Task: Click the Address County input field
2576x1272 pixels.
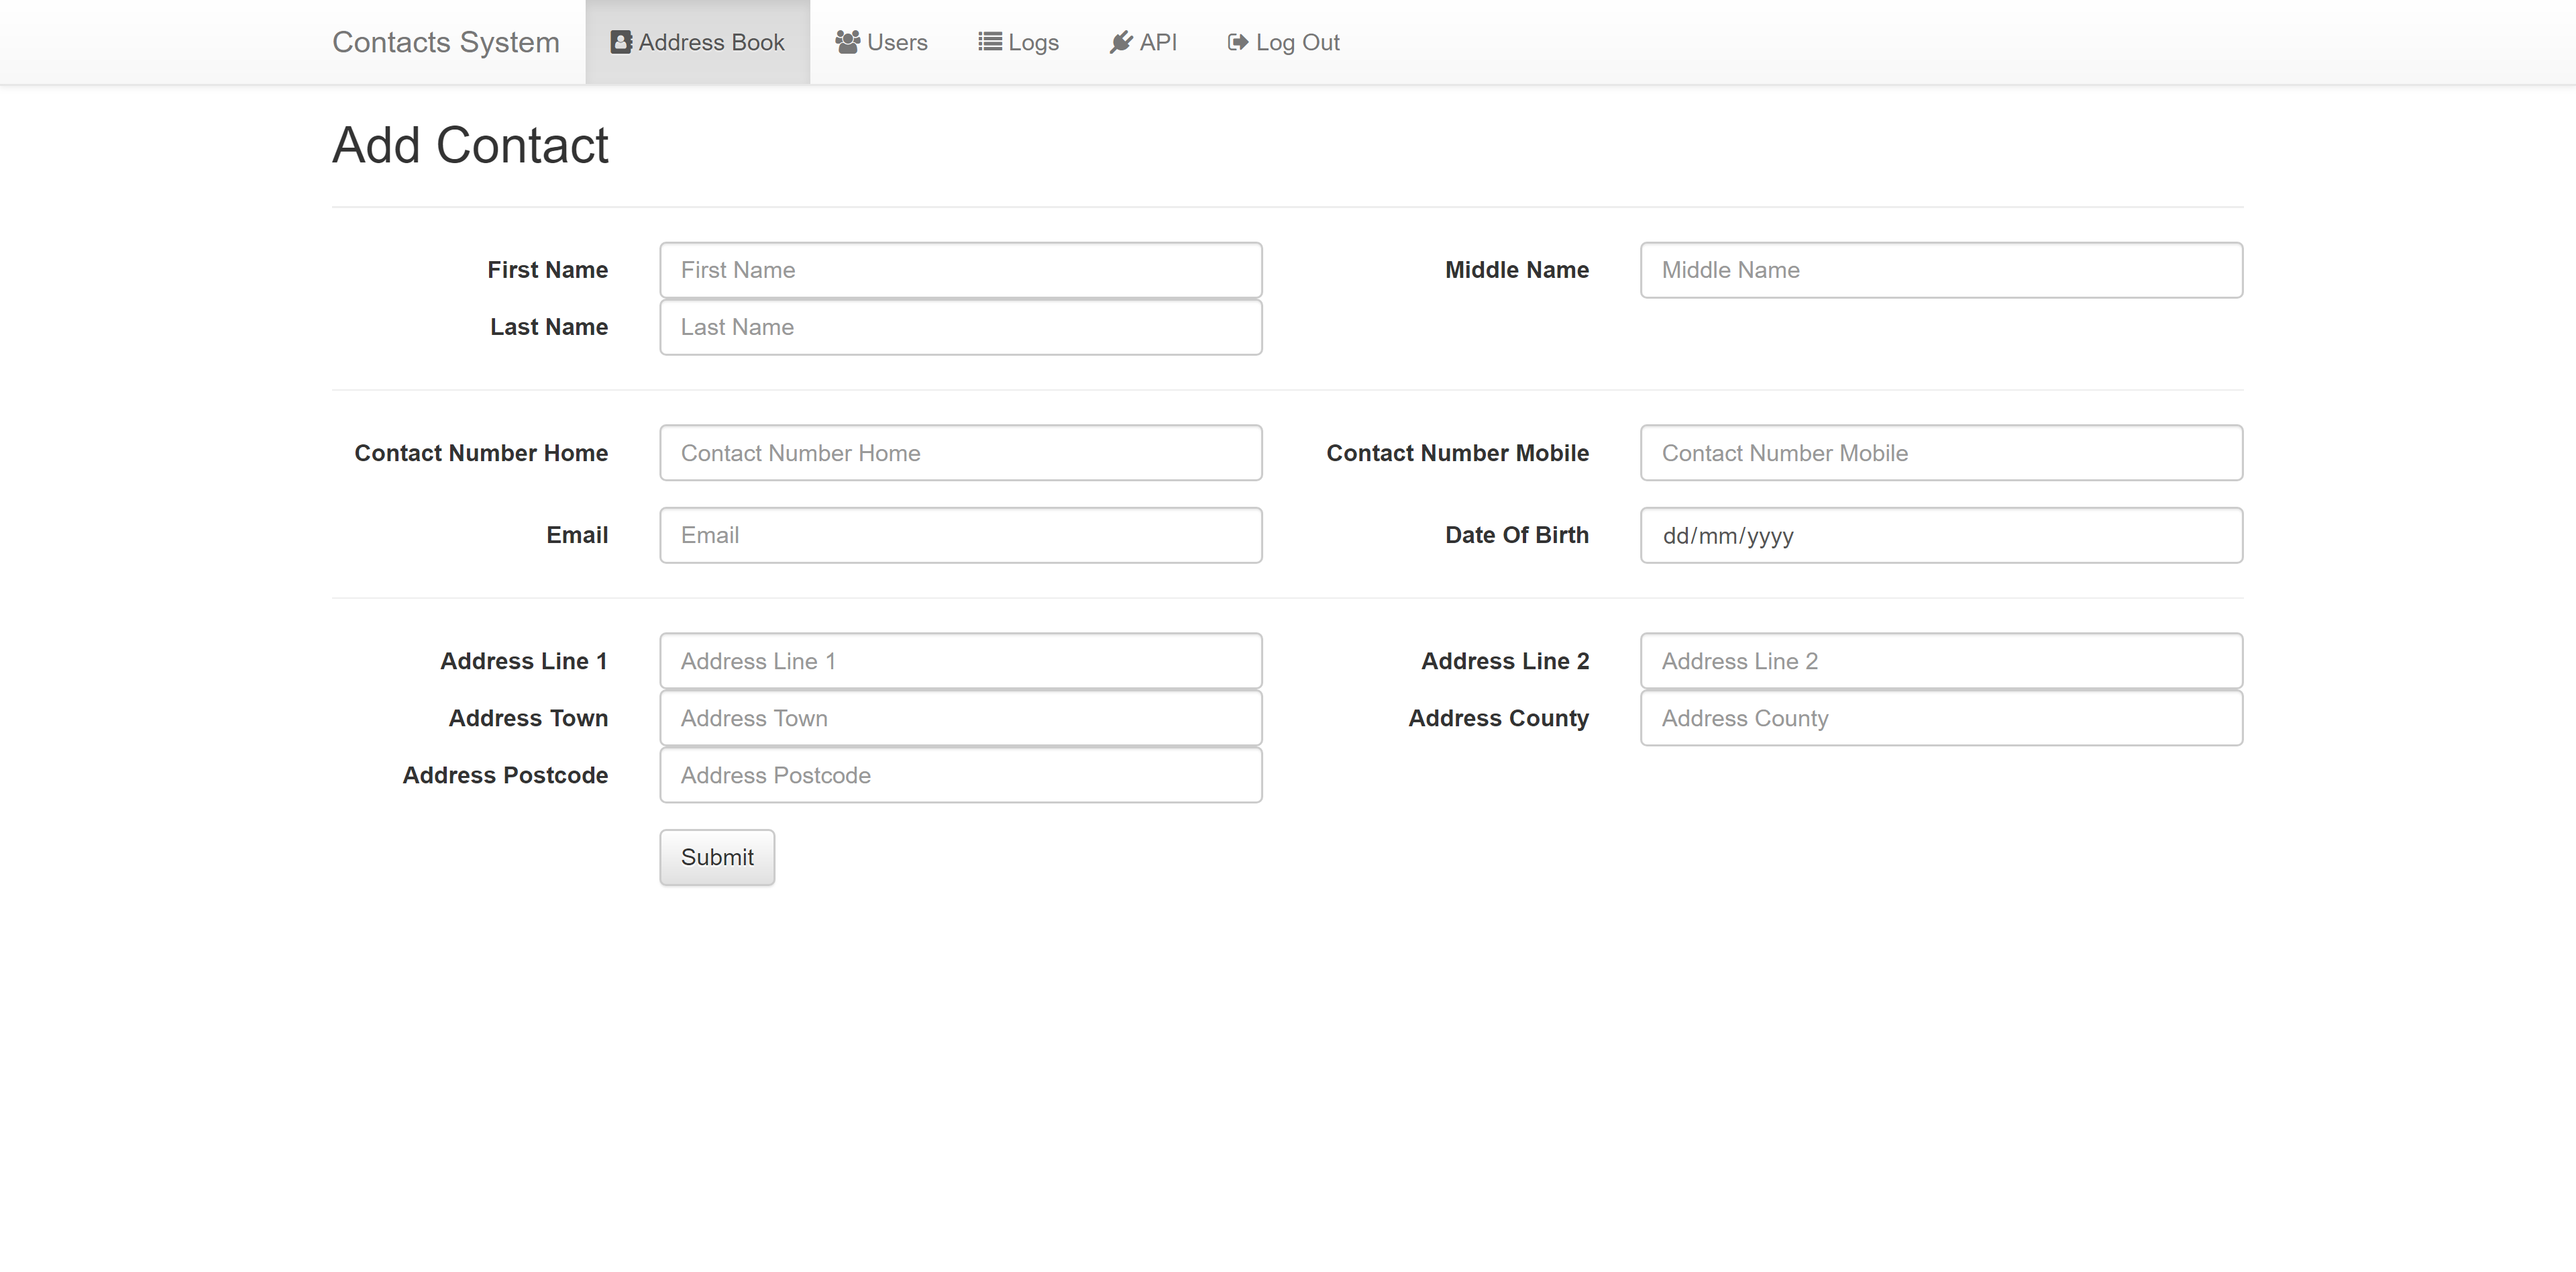Action: coord(1941,719)
